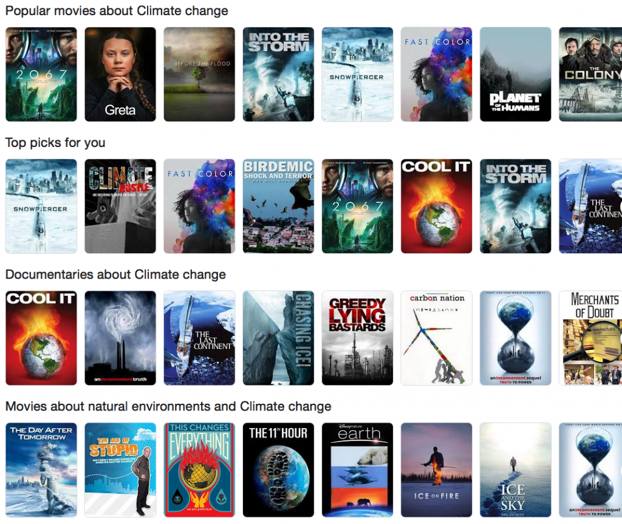Open the Disneynature Earth poster
The width and height of the screenshot is (622, 524).
[357, 469]
